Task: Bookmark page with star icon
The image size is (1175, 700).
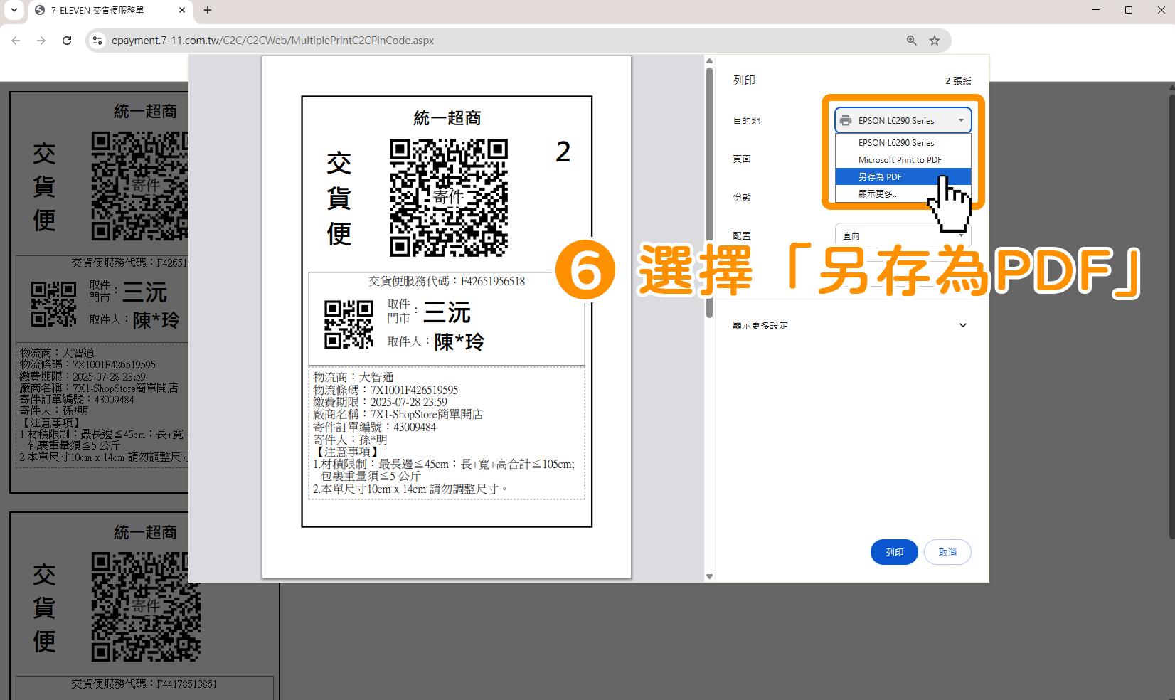Action: coord(935,41)
